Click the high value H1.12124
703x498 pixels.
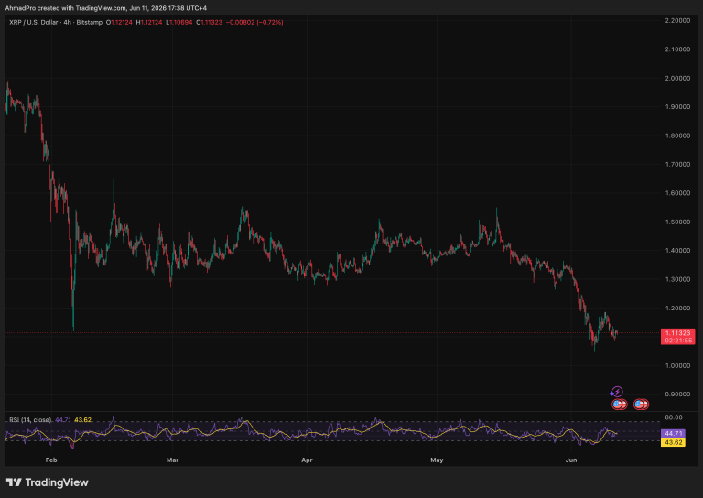tap(149, 22)
